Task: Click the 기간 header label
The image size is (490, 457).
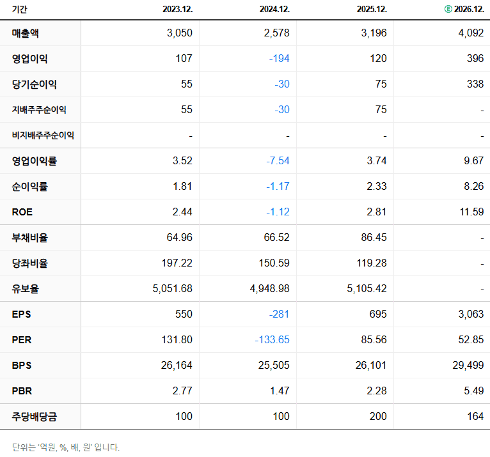Action: pos(19,9)
